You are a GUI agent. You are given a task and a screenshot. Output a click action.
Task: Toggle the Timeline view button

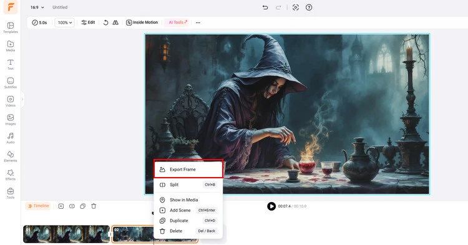[38, 206]
